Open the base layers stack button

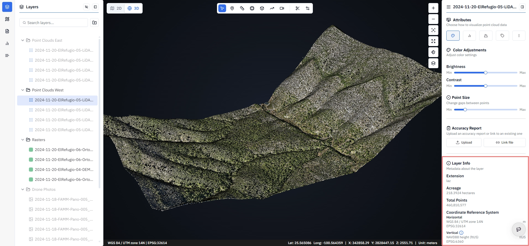[x=433, y=63]
